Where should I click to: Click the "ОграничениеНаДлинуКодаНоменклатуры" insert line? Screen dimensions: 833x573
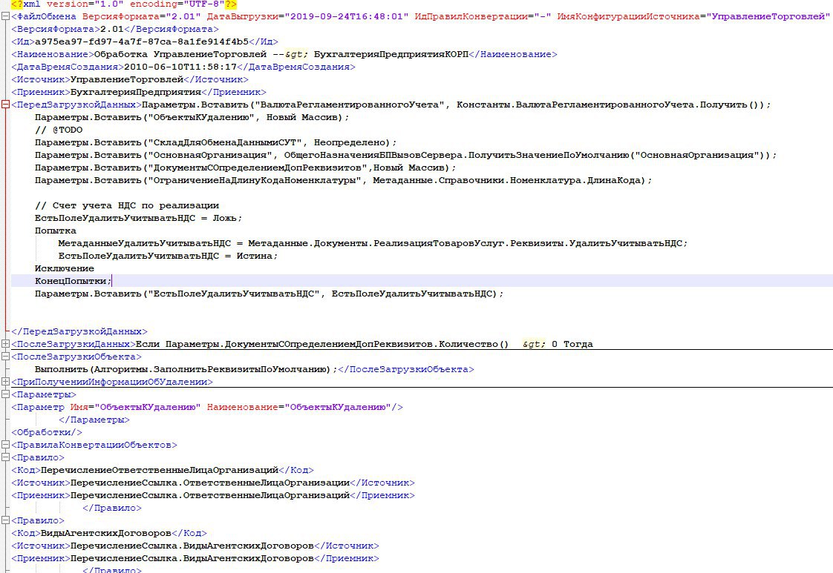[x=343, y=180]
